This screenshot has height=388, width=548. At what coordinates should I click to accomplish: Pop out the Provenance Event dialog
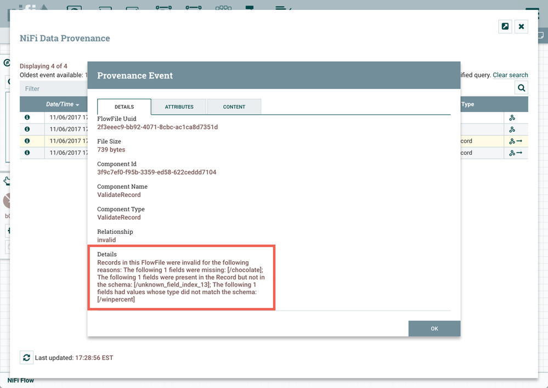(505, 26)
